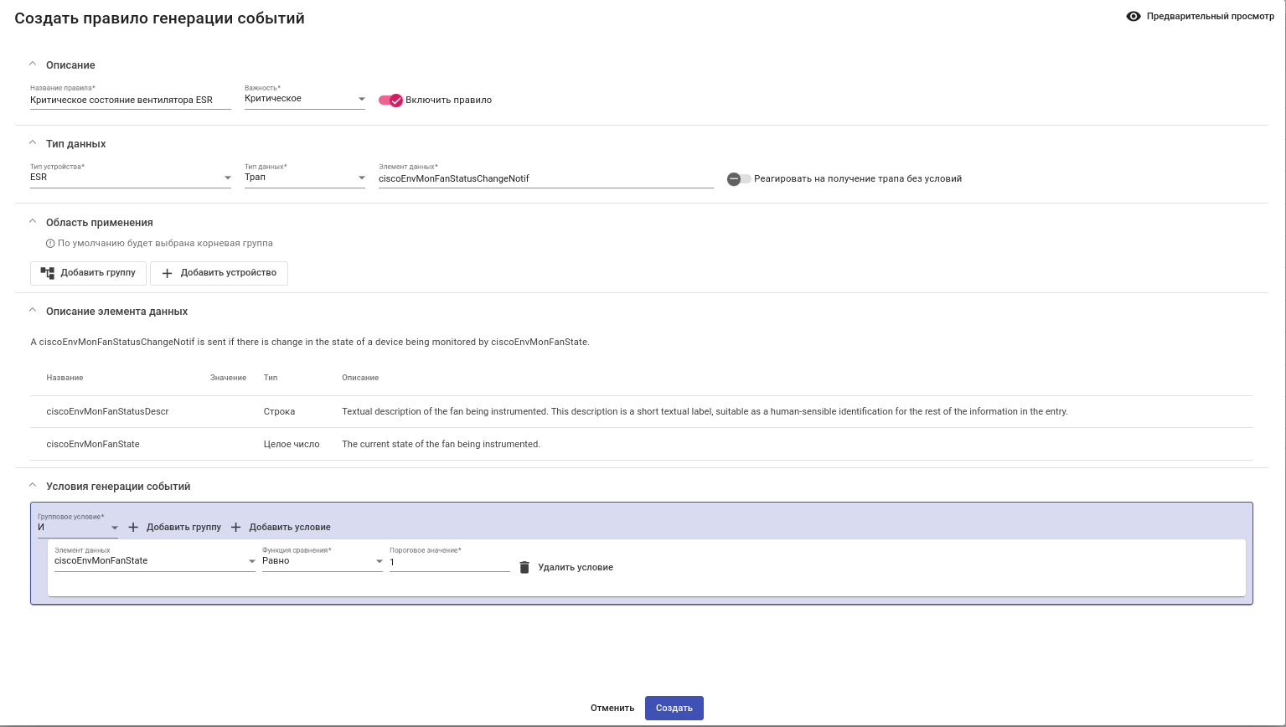Collapse the Описание section
This screenshot has height=727, width=1286.
[33, 64]
